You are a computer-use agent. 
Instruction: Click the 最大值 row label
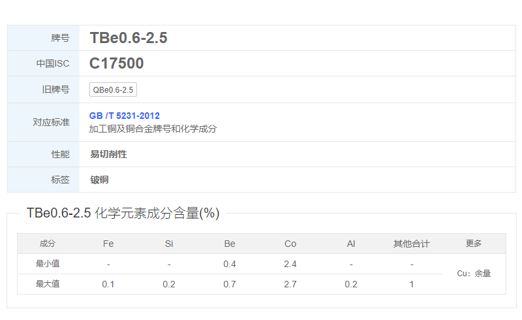pyautogui.click(x=48, y=284)
